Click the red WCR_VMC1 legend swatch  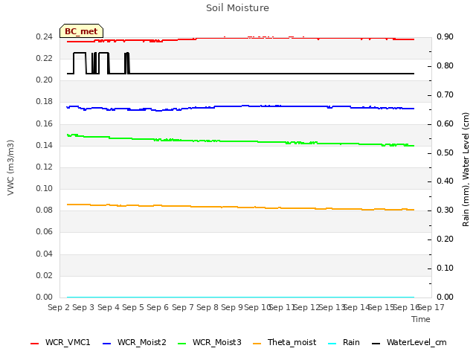35,344
